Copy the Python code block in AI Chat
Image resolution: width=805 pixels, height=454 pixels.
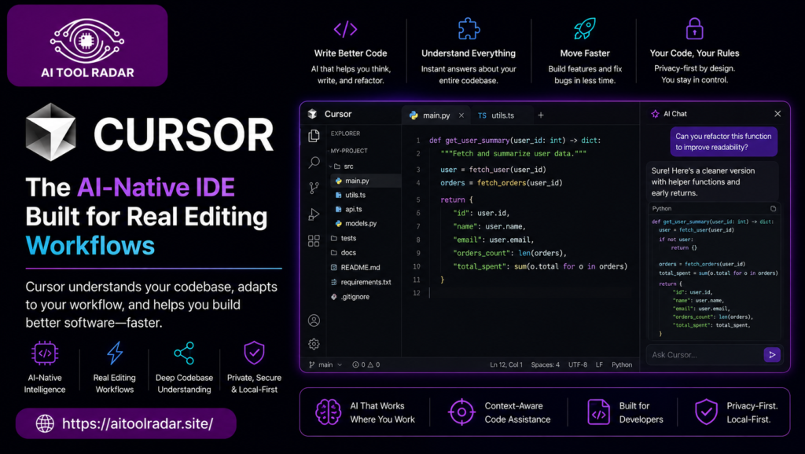774,208
